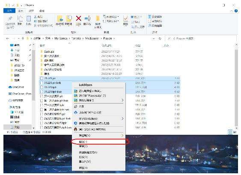This screenshot has height=175, width=241.
Task: Expand the Send To submenu arrow
Action: pyautogui.click(x=122, y=136)
